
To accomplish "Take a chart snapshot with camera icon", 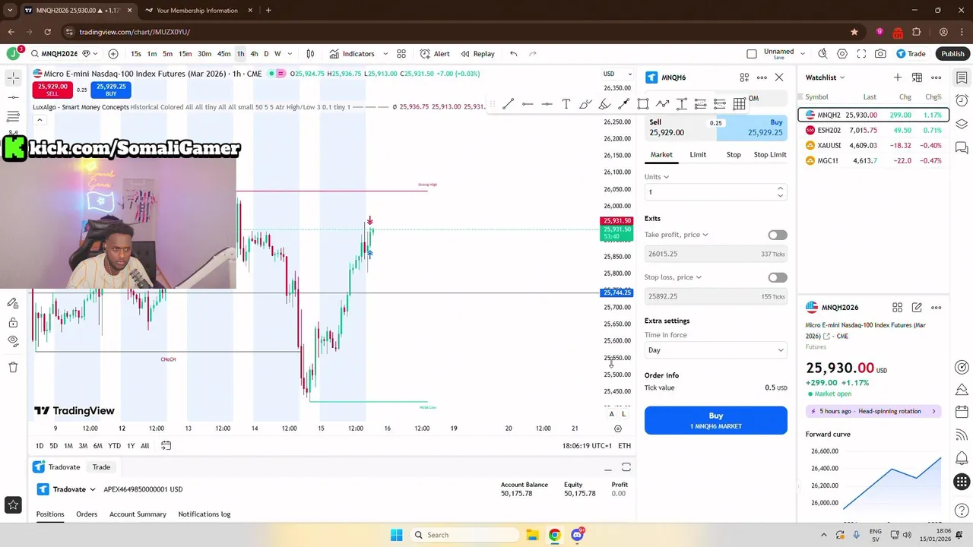I will [880, 54].
